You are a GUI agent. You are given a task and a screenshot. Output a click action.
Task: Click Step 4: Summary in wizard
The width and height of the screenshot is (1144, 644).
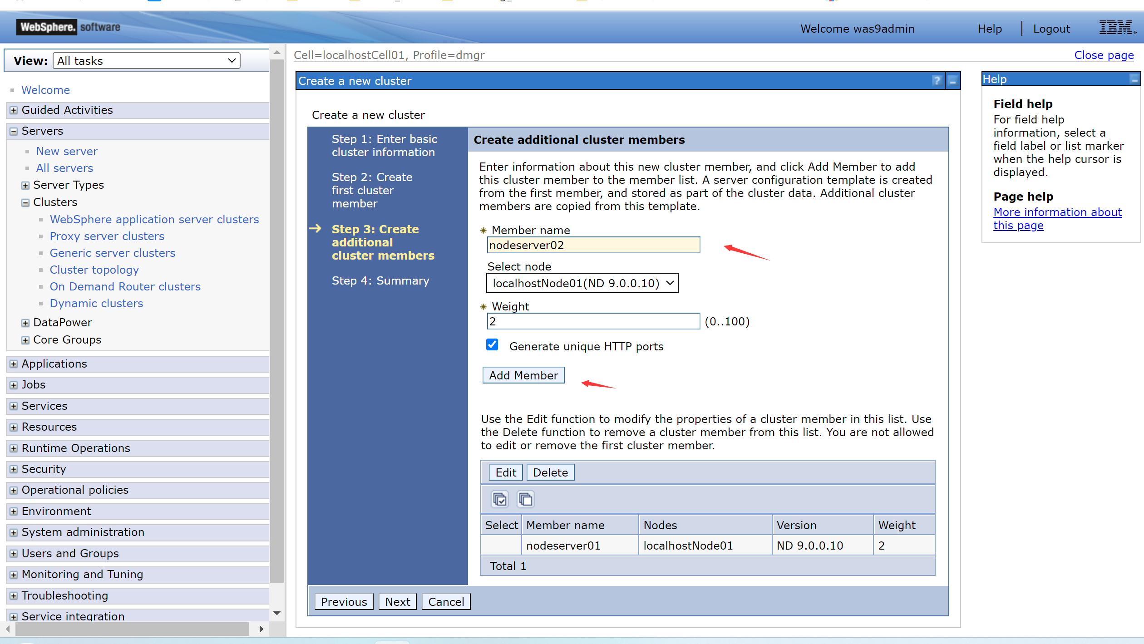tap(380, 280)
